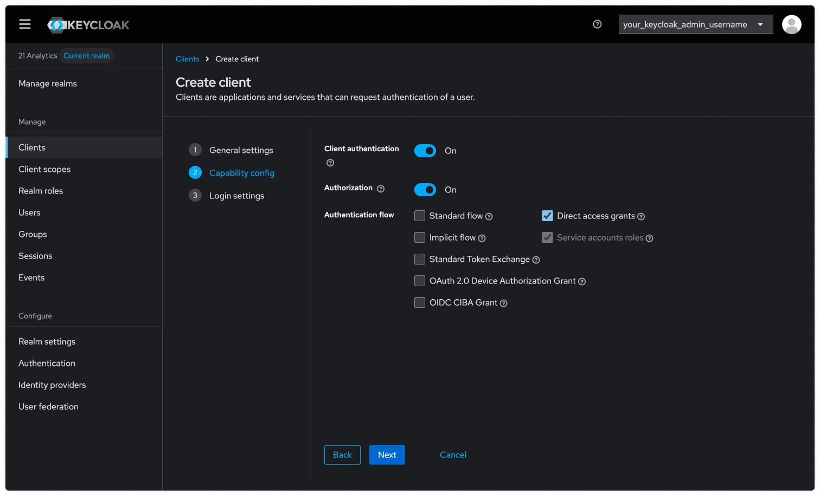Follow the Clients breadcrumb link
This screenshot has height=496, width=820.
click(188, 59)
